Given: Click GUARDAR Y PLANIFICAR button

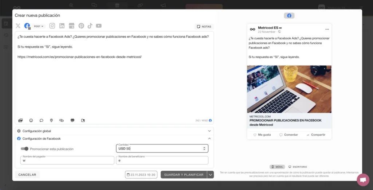Looking at the screenshot, I should [x=184, y=175].
